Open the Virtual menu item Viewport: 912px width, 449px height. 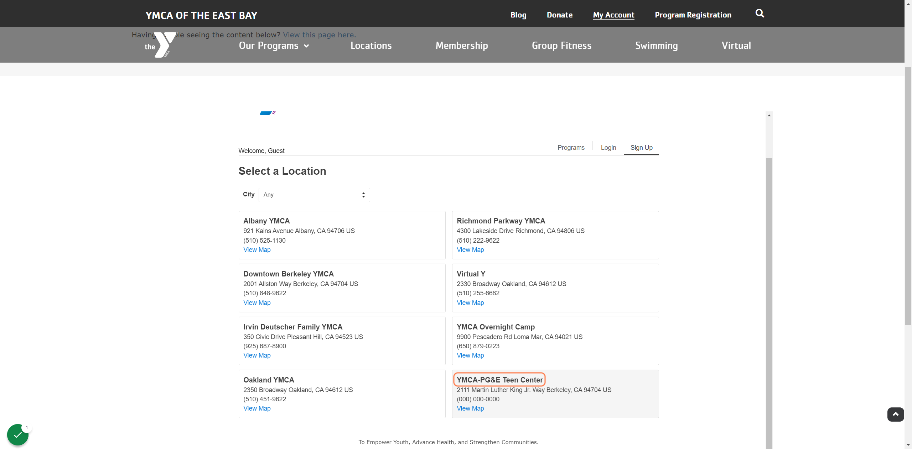pos(736,46)
